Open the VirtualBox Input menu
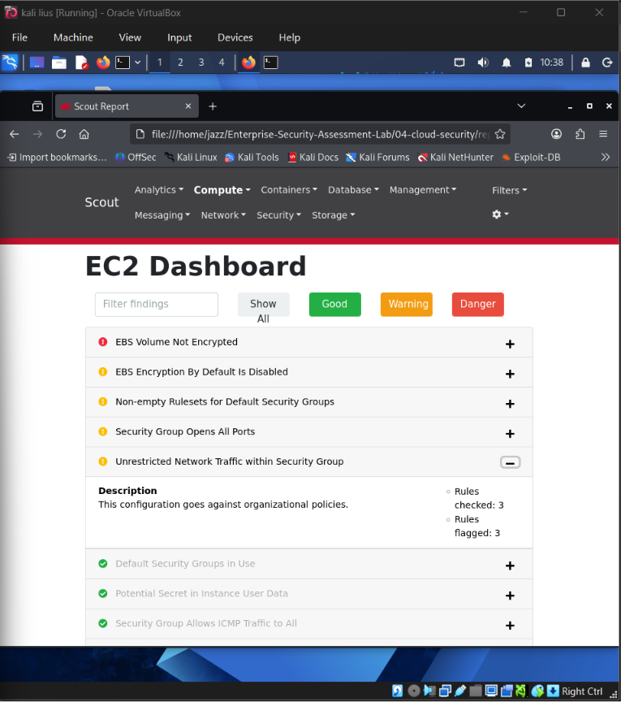The height and width of the screenshot is (702, 621). [x=179, y=37]
